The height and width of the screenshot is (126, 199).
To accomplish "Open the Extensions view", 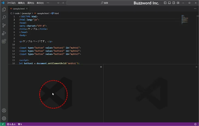I will tap(4, 41).
